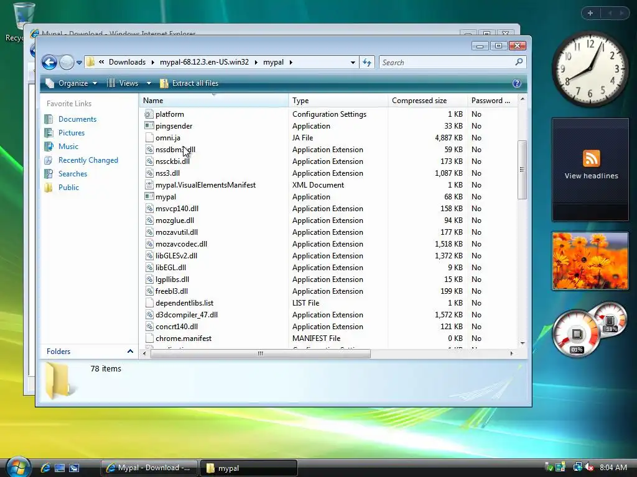Screen dimensions: 637x477
Task: Click the flower slideshow gadget thumbnail
Action: click(590, 261)
